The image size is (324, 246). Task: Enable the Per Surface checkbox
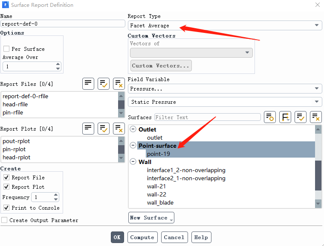click(6, 49)
